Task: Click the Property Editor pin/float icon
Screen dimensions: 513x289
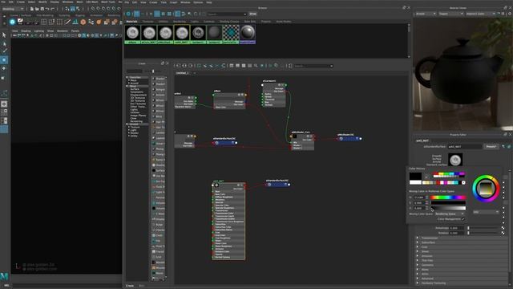Action: pos(505,134)
